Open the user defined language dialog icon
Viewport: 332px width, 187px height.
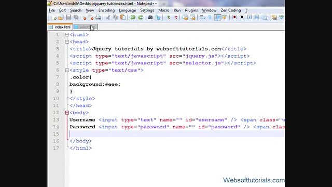tap(225, 17)
